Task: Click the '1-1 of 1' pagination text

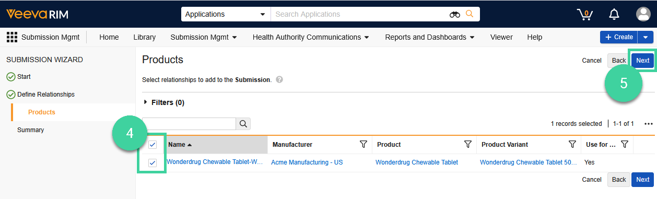Action: pos(624,124)
